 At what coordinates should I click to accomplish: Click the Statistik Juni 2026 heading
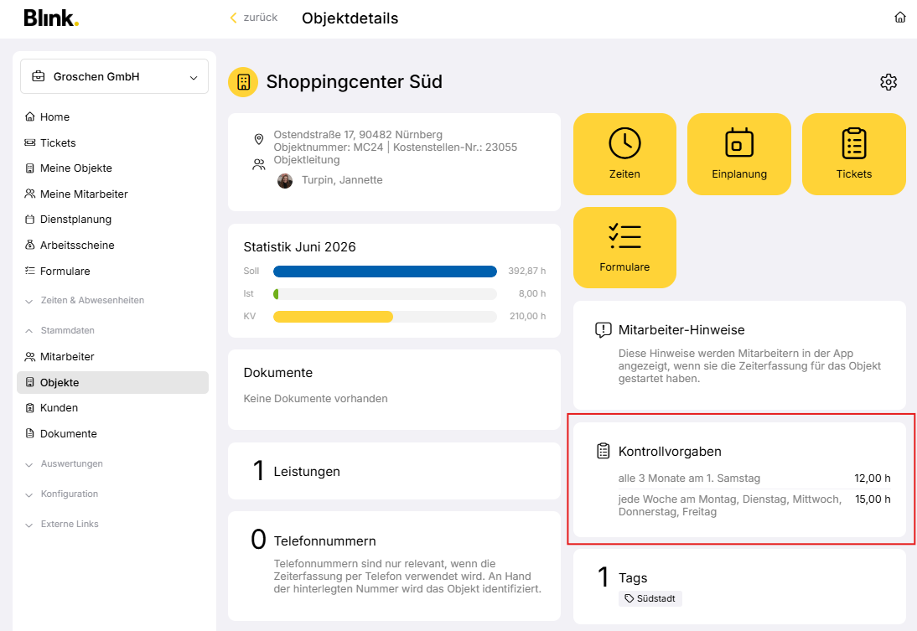(x=299, y=247)
